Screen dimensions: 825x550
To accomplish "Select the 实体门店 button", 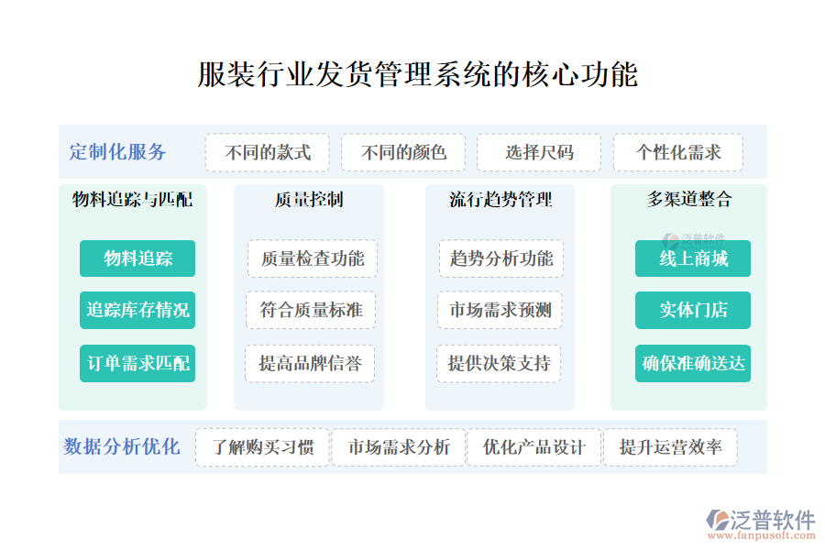I will (693, 310).
